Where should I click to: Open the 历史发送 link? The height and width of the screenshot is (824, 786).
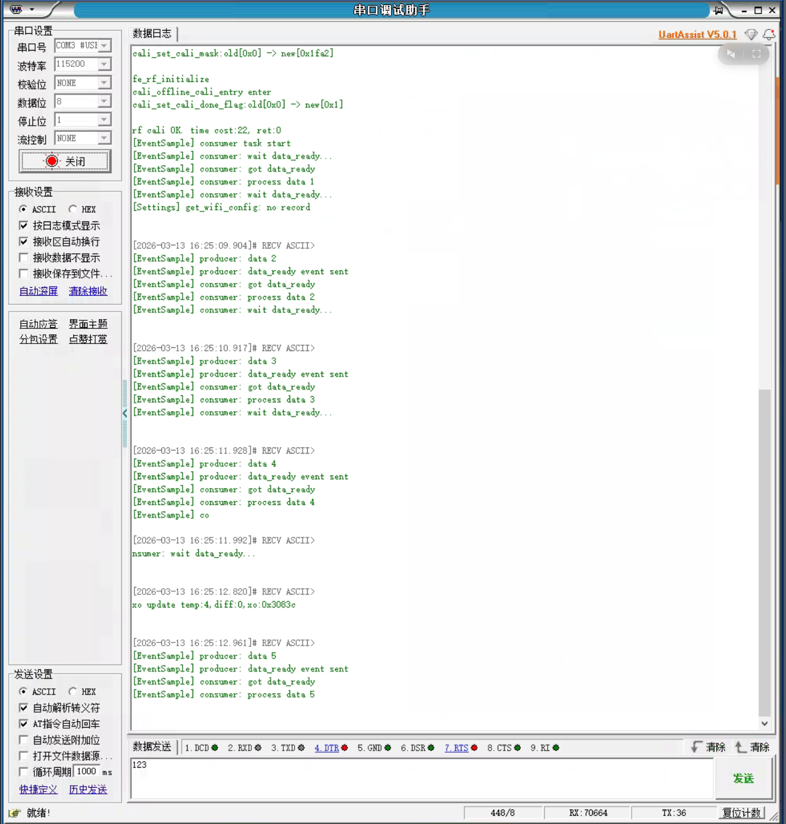(x=88, y=790)
